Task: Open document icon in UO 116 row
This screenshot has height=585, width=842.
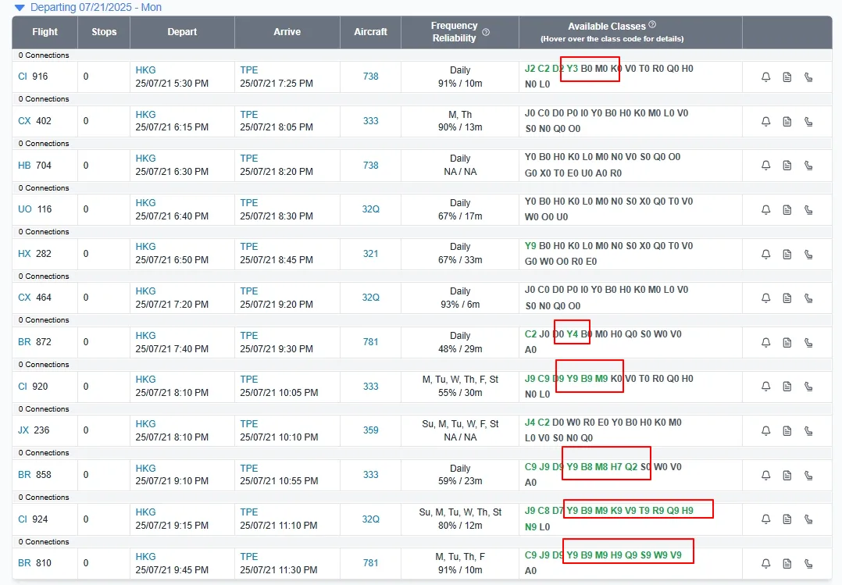Action: [x=787, y=210]
